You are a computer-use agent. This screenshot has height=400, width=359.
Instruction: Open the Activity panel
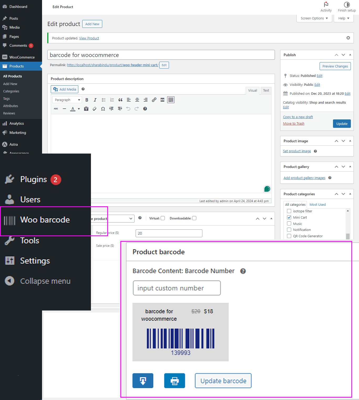coord(326,7)
